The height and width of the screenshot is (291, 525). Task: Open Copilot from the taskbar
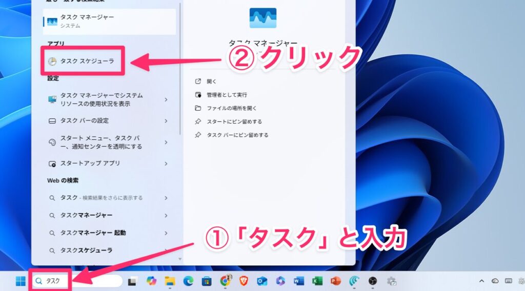pyautogui.click(x=151, y=281)
